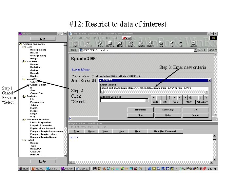The height and width of the screenshot is (177, 236).
Task: Go to Home via browser toolbar icon
Action: (120, 44)
